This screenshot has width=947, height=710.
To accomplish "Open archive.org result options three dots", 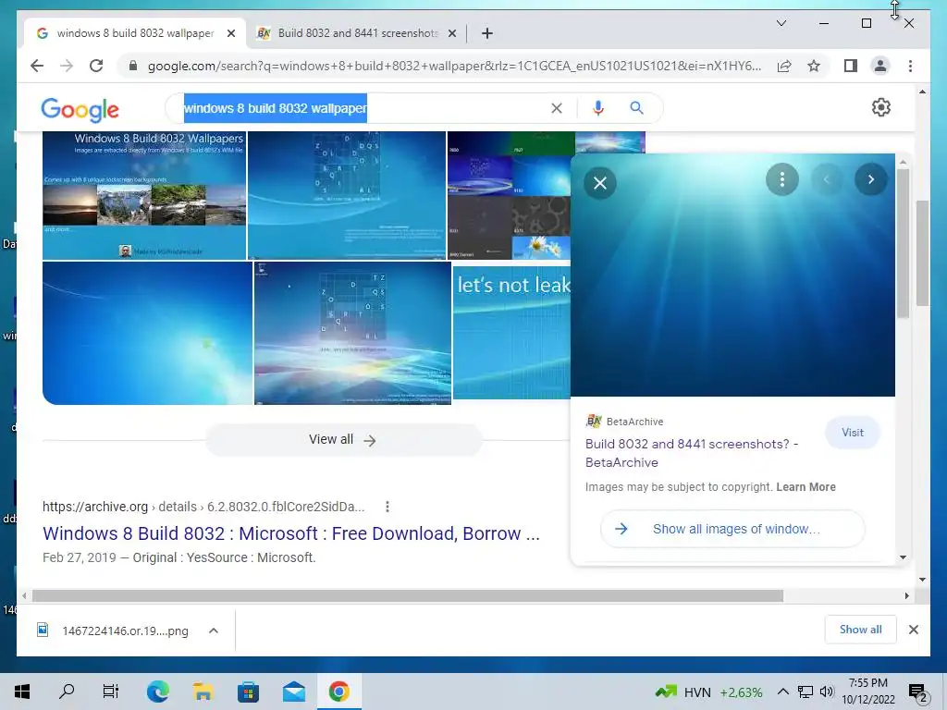I will (x=387, y=507).
